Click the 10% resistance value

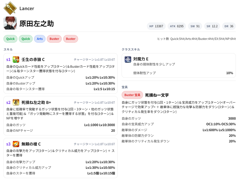230,73
